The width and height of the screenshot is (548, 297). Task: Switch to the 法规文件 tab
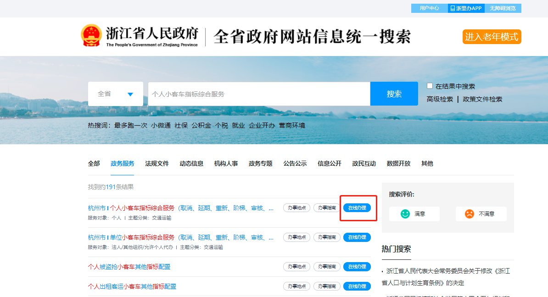click(x=157, y=163)
